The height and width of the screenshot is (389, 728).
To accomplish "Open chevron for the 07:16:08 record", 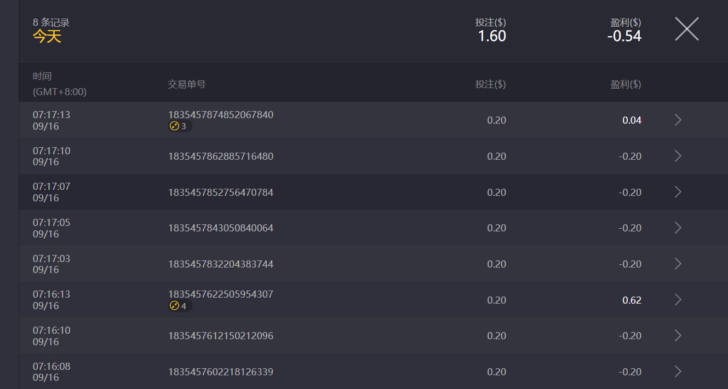I will click(x=678, y=372).
